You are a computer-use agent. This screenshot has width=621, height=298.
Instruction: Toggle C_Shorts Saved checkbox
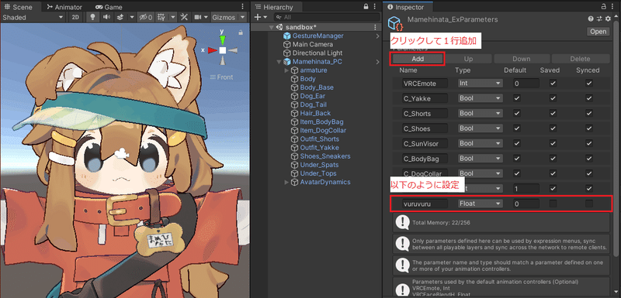tap(553, 113)
